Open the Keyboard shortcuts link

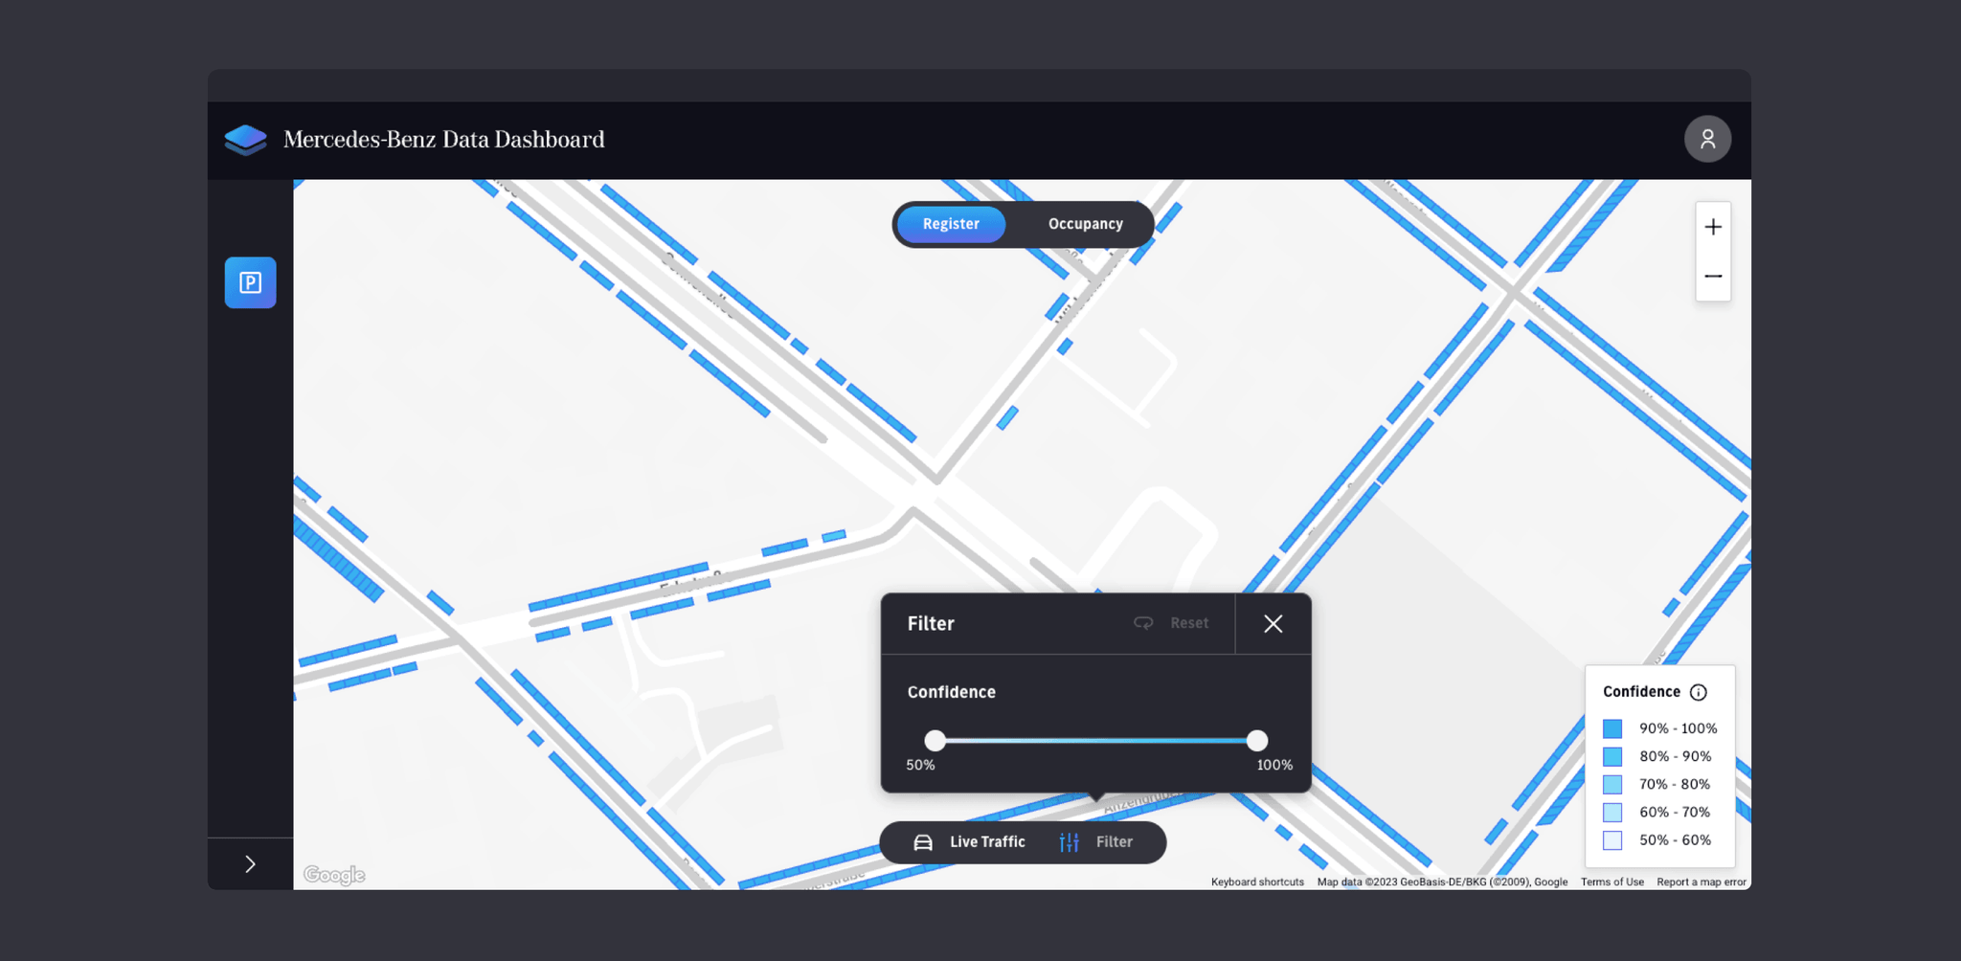click(1257, 883)
